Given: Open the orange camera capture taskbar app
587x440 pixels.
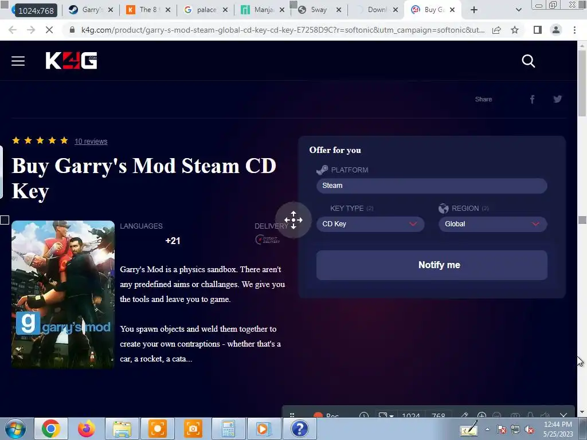Looking at the screenshot, I should click(193, 429).
